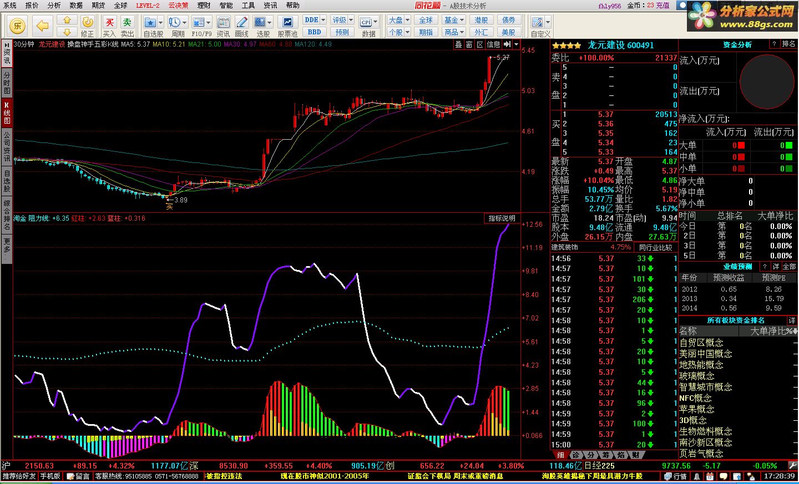
Task: Open the 系统 menu
Action: click(10, 6)
